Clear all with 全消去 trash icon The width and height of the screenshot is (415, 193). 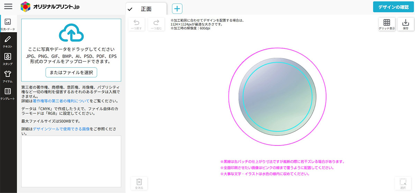139,183
